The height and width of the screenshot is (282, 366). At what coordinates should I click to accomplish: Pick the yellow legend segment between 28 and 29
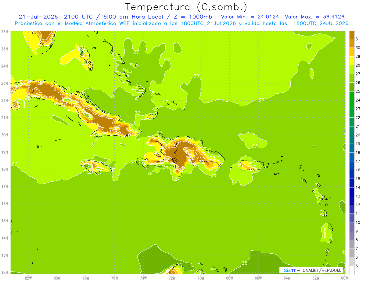coord(352,61)
